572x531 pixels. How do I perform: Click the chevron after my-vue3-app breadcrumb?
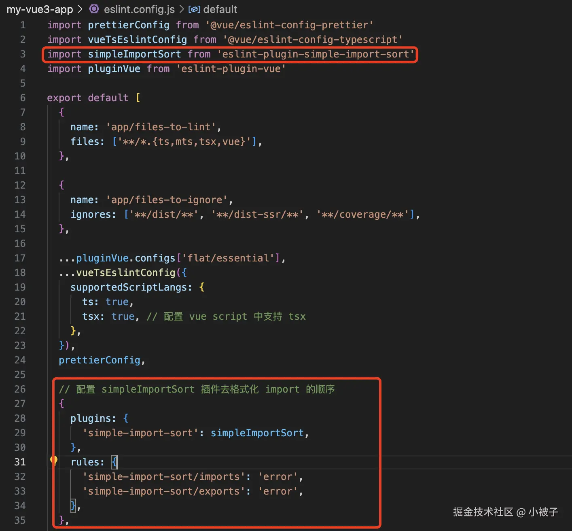point(80,9)
